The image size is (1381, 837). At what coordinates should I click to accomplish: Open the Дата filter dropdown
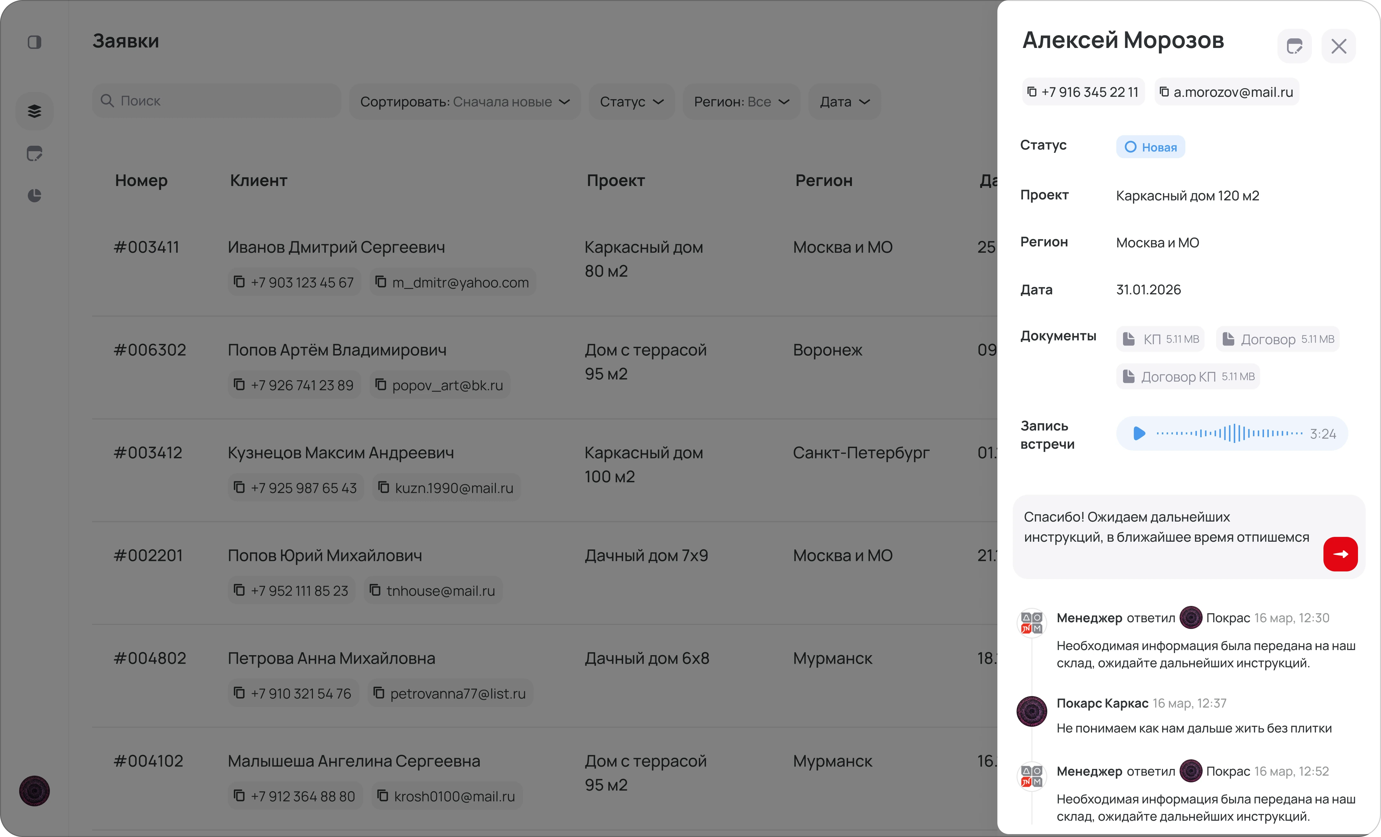[x=845, y=101]
